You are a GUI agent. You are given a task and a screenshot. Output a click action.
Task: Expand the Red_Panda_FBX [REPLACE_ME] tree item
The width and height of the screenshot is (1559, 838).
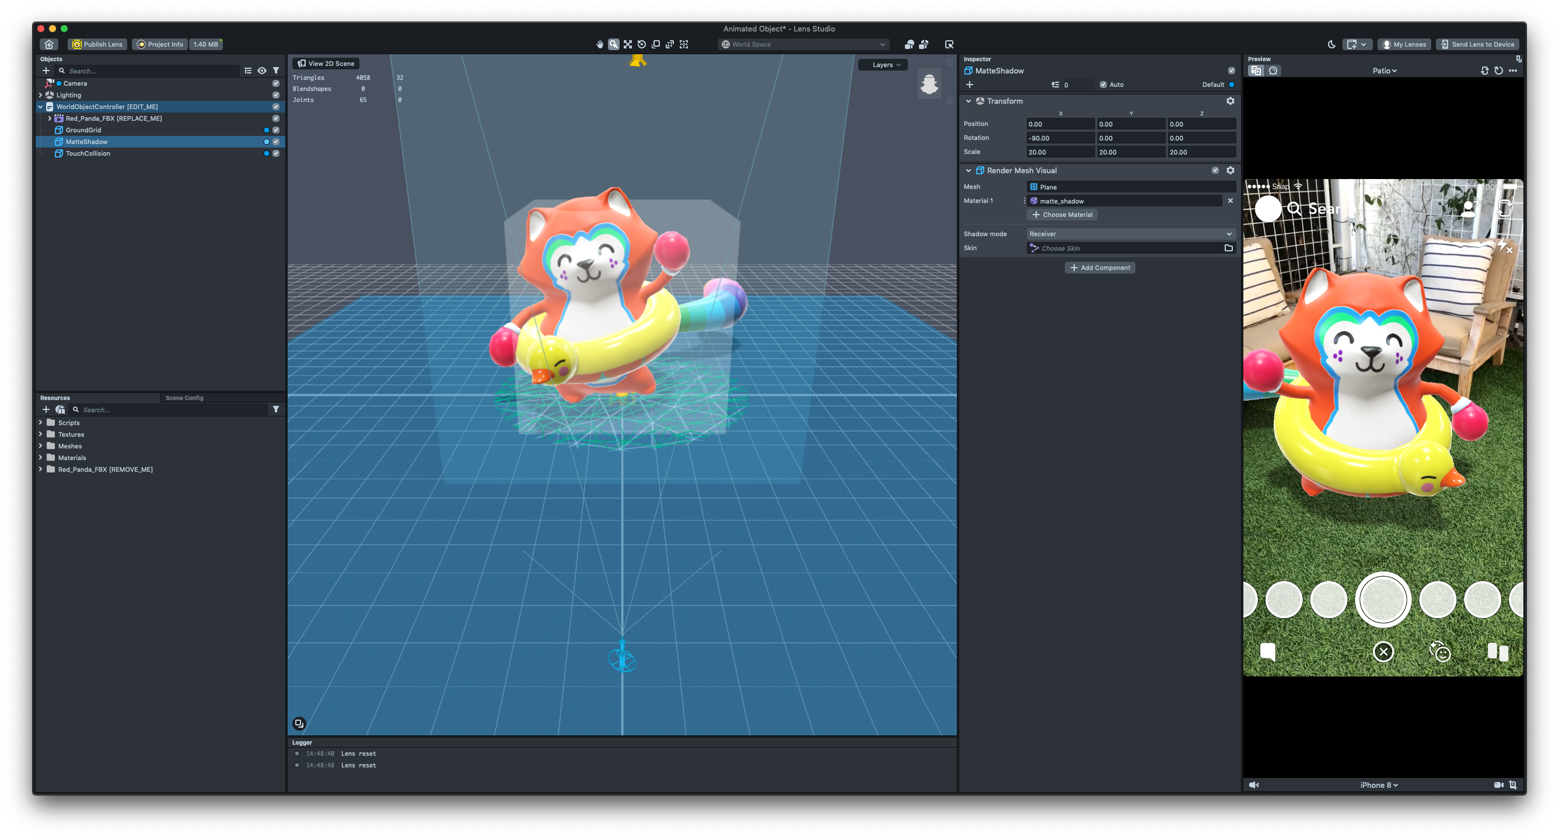(50, 118)
